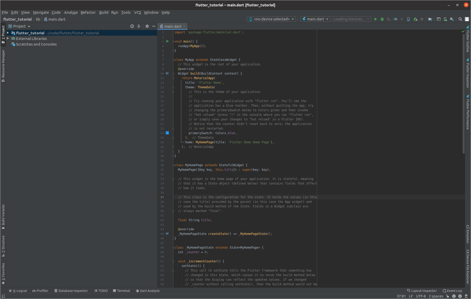Open the Navigate menu
Viewport: 471px width, 299px height.
(41, 12)
